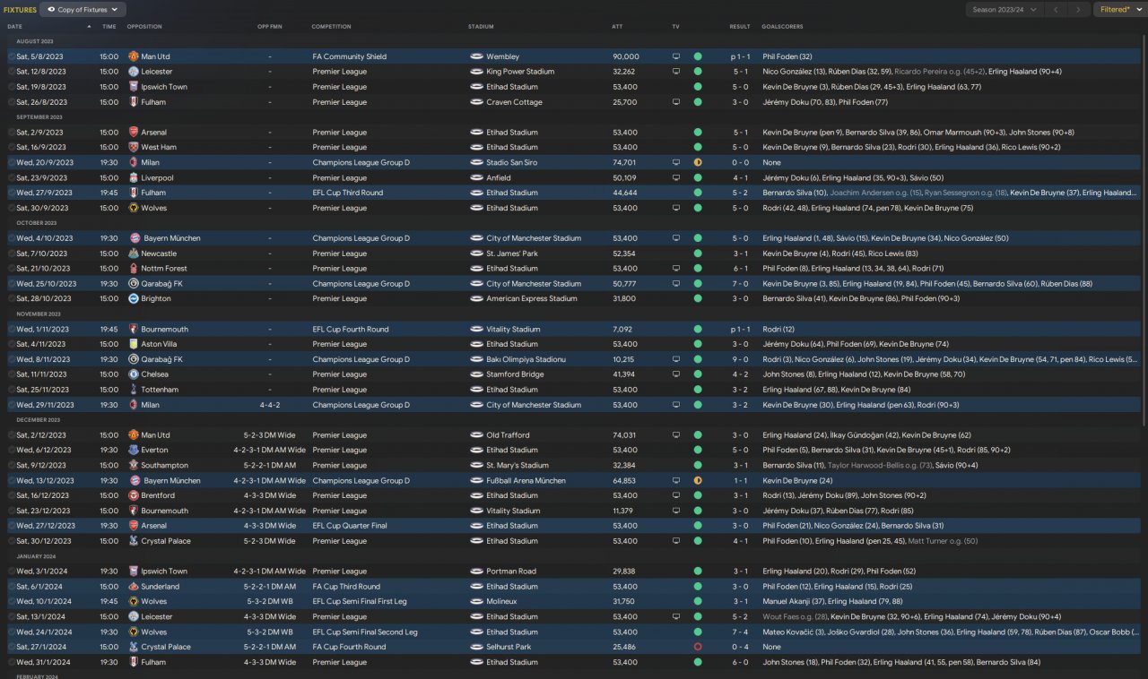The image size is (1148, 679).
Task: Click the Nottm Forest club badge
Action: point(133,269)
